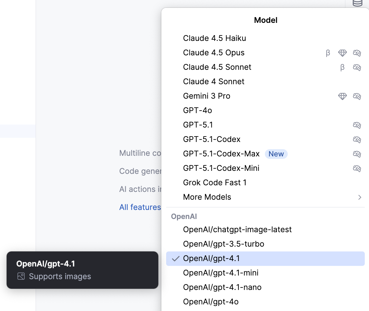The width and height of the screenshot is (369, 311).
Task: Click the reasoning brain icon next to GPT-5.1
Action: click(x=357, y=125)
